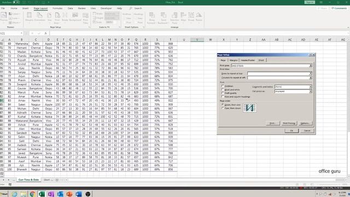Select Down, then over page order
Viewport: 350px width, 197px height.
223,105
